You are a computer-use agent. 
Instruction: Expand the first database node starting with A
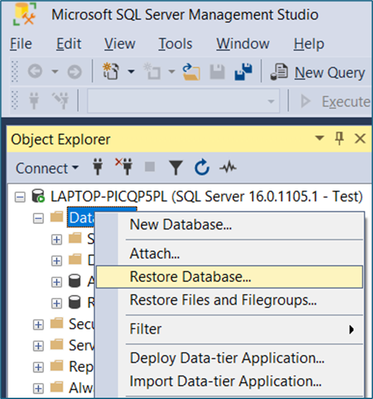(x=57, y=282)
